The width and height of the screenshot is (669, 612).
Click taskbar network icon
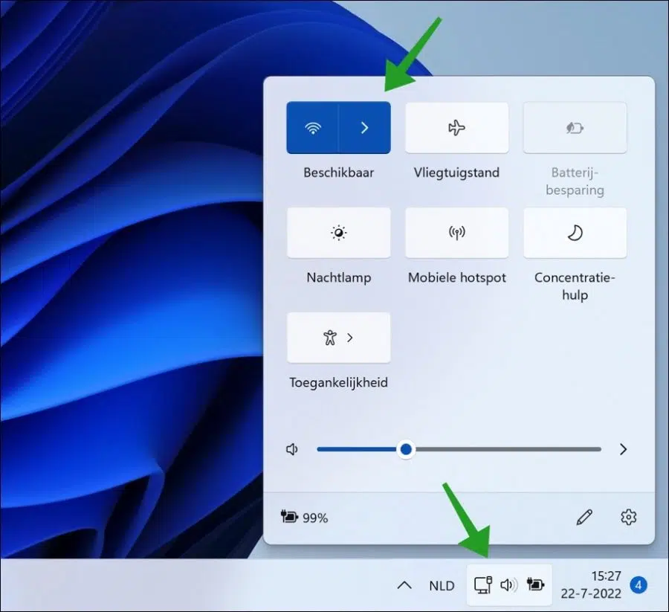(x=483, y=584)
